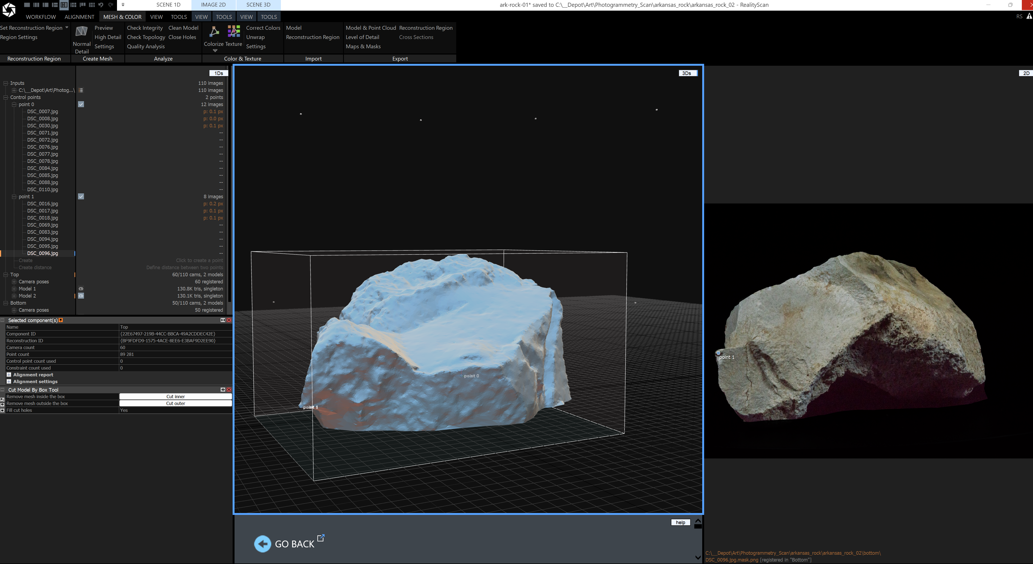Click the blue GO BACK arrow icon
The image size is (1033, 564).
pos(263,544)
